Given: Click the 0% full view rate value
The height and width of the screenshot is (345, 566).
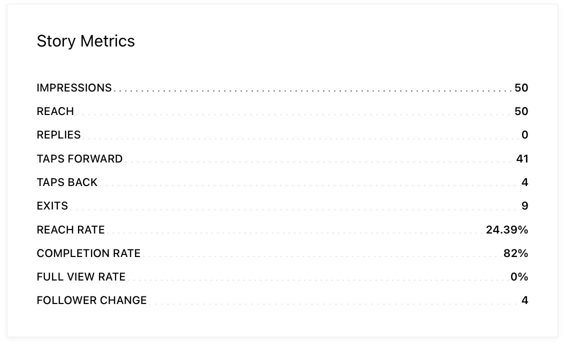Looking at the screenshot, I should click(519, 277).
